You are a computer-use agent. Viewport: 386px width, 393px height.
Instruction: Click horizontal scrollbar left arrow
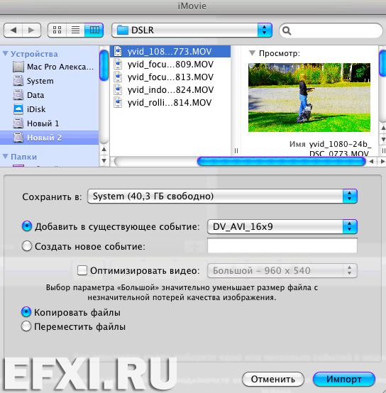(372, 162)
